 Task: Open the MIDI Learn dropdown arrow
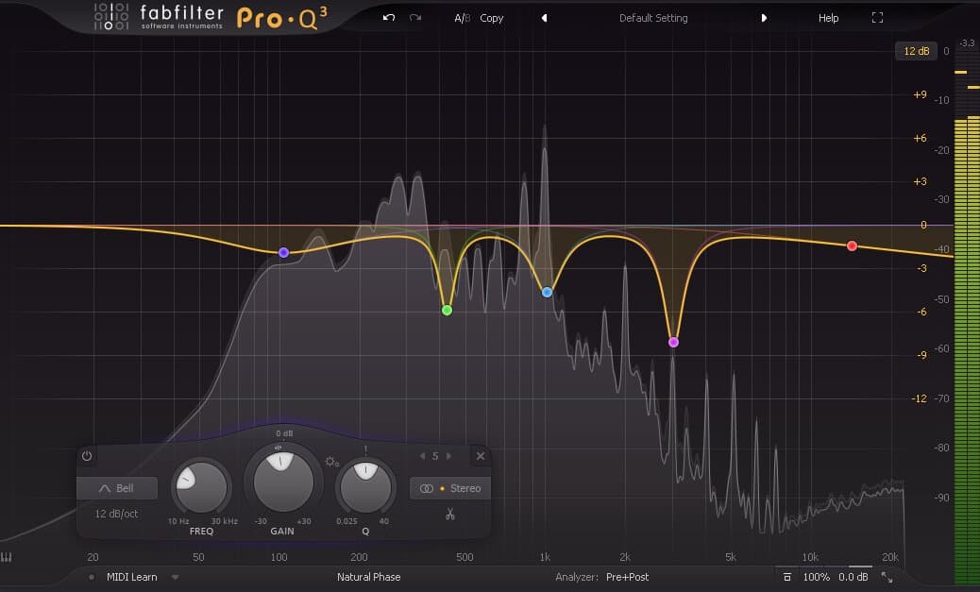175,577
